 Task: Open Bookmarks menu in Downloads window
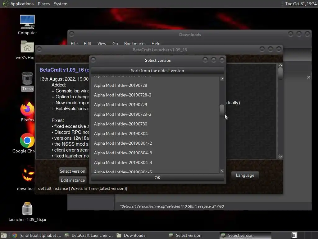click(x=135, y=43)
